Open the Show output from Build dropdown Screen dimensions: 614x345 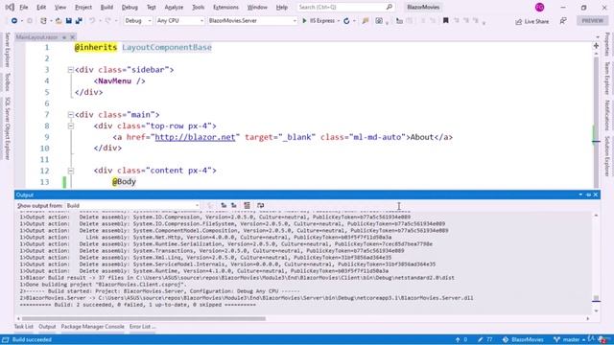(132, 205)
